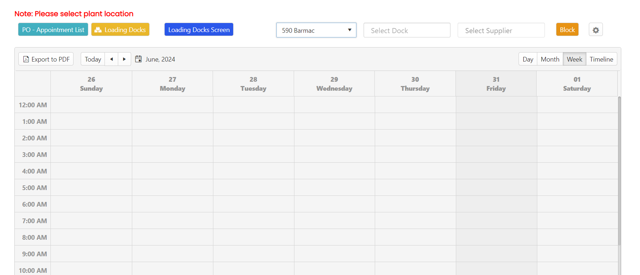
Task: Jump to Today in calendar
Action: 93,59
